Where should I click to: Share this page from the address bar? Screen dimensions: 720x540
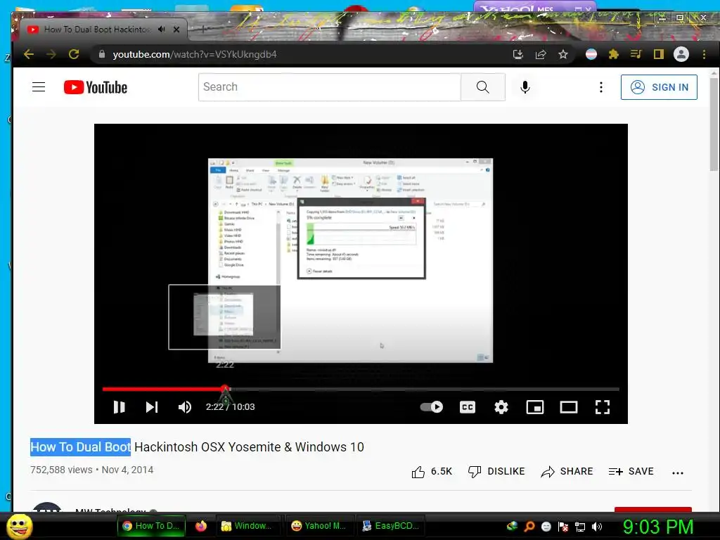541,55
